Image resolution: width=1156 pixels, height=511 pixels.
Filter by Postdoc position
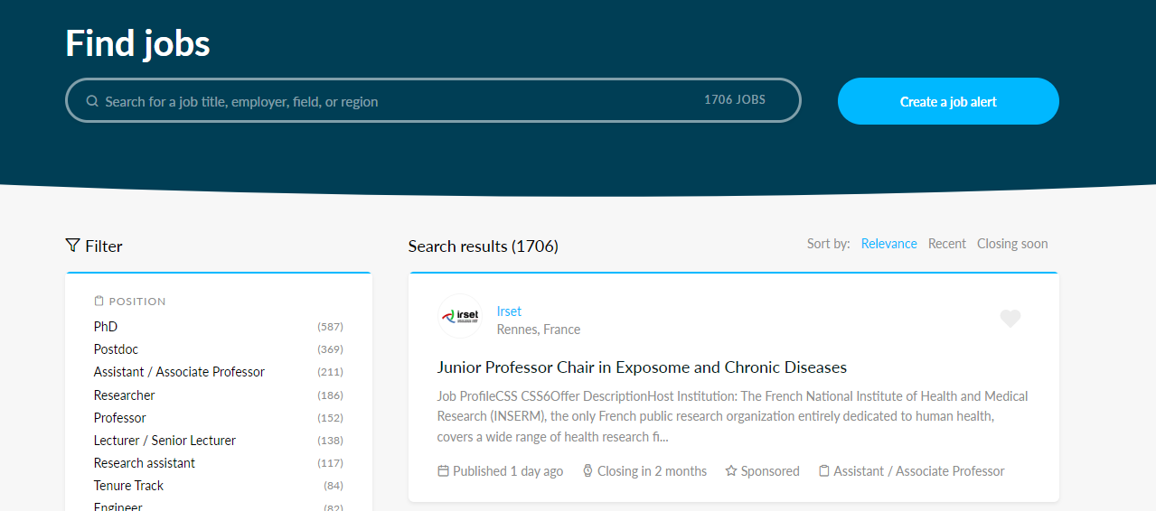[116, 349]
